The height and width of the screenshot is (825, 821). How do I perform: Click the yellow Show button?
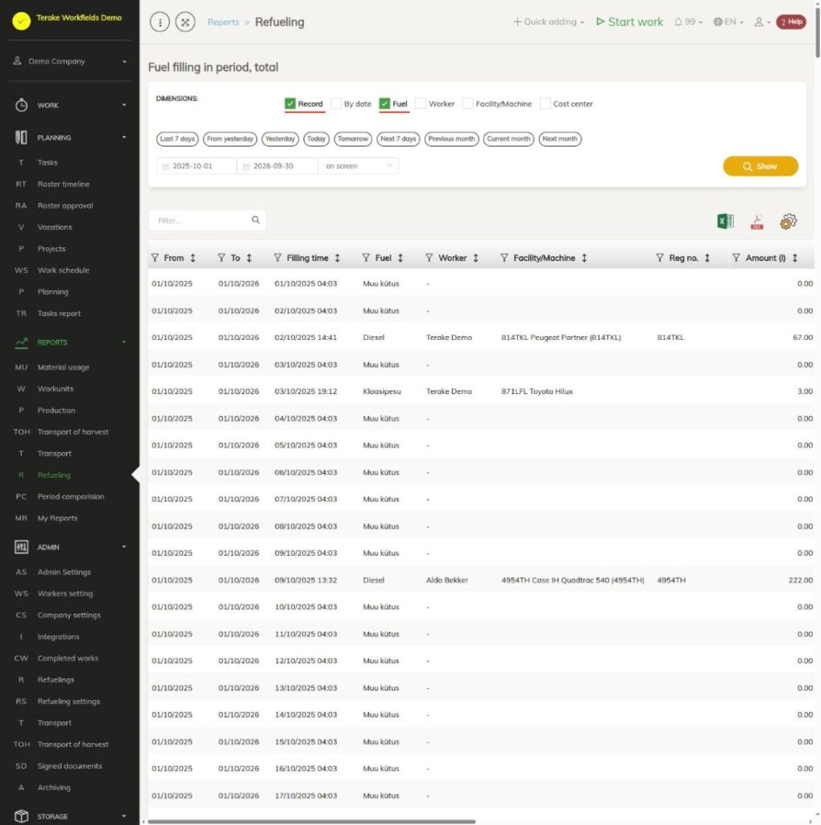[x=761, y=166]
